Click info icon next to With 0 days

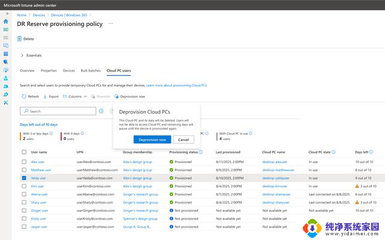click(x=82, y=134)
